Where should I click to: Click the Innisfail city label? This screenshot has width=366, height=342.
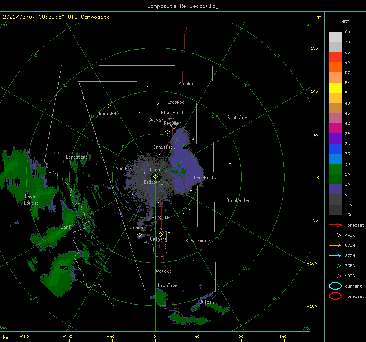click(164, 147)
